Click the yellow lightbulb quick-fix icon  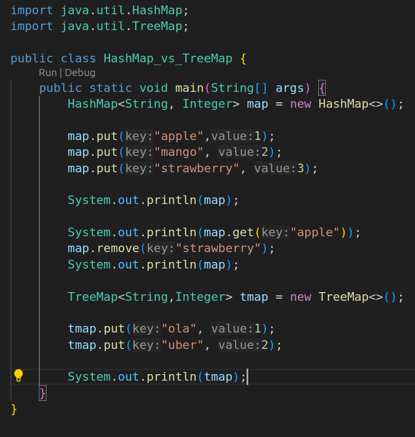[19, 375]
